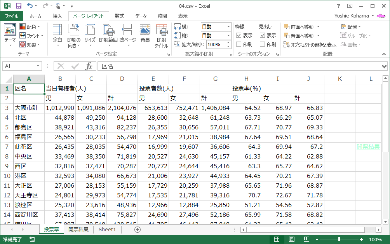Switch to the 挿入 ribbon tab
Screen dimensions: 390x244
[x=57, y=16]
